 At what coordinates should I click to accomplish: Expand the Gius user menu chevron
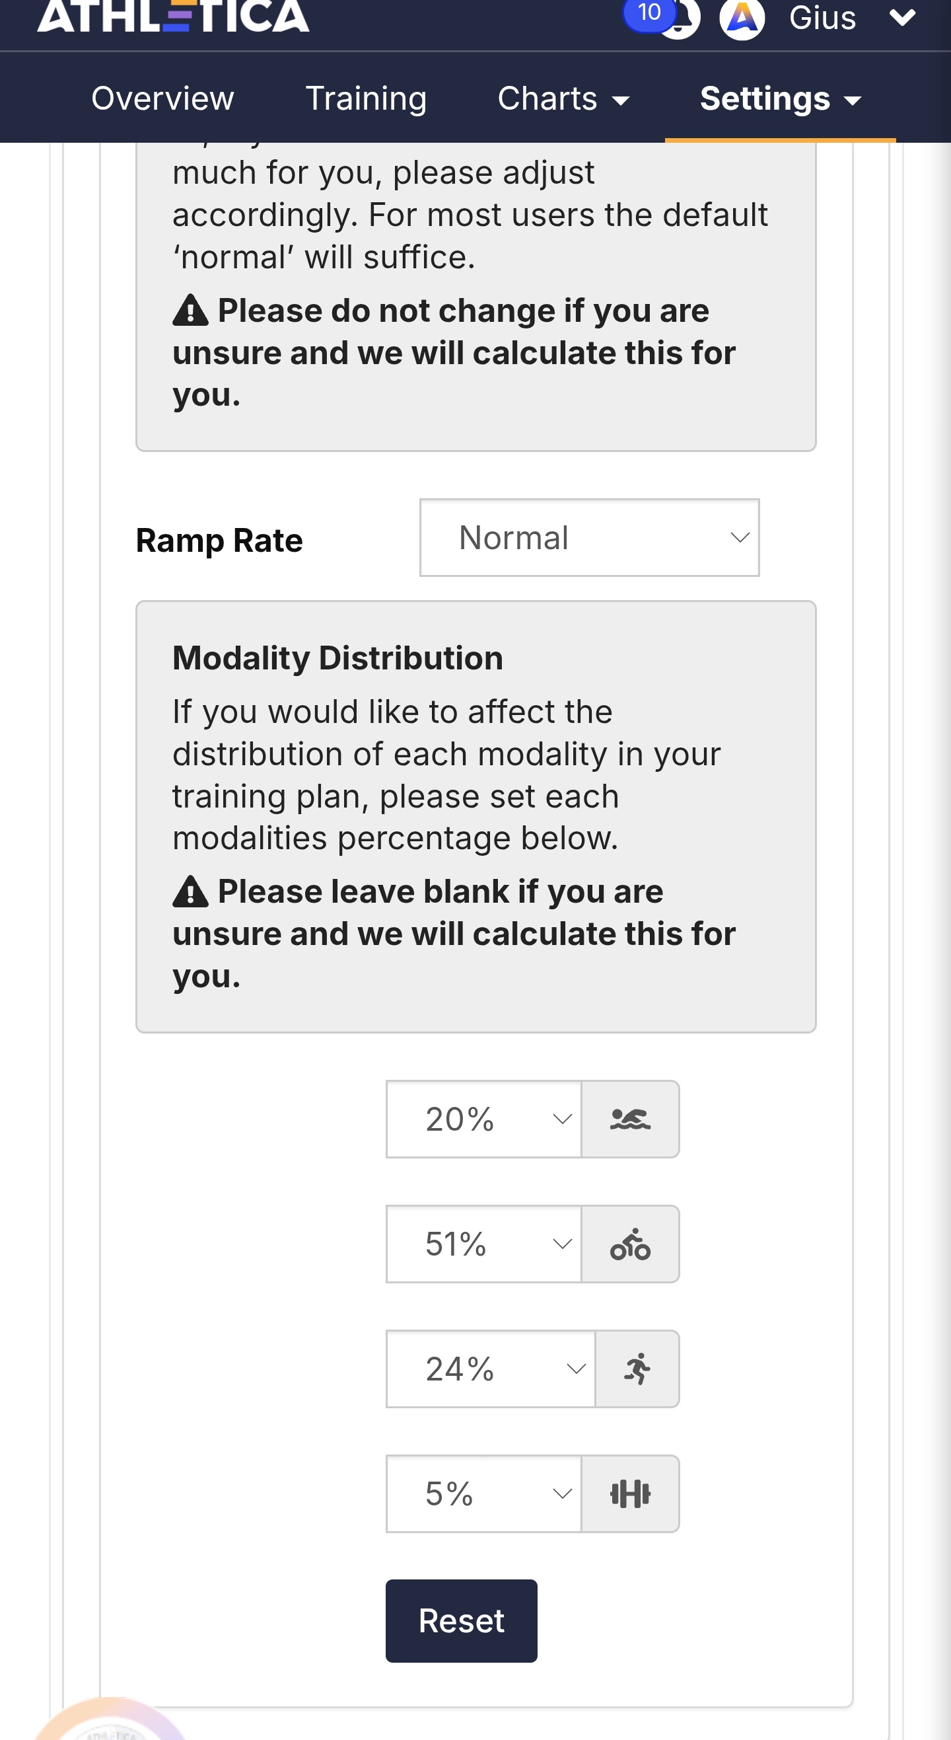click(902, 18)
